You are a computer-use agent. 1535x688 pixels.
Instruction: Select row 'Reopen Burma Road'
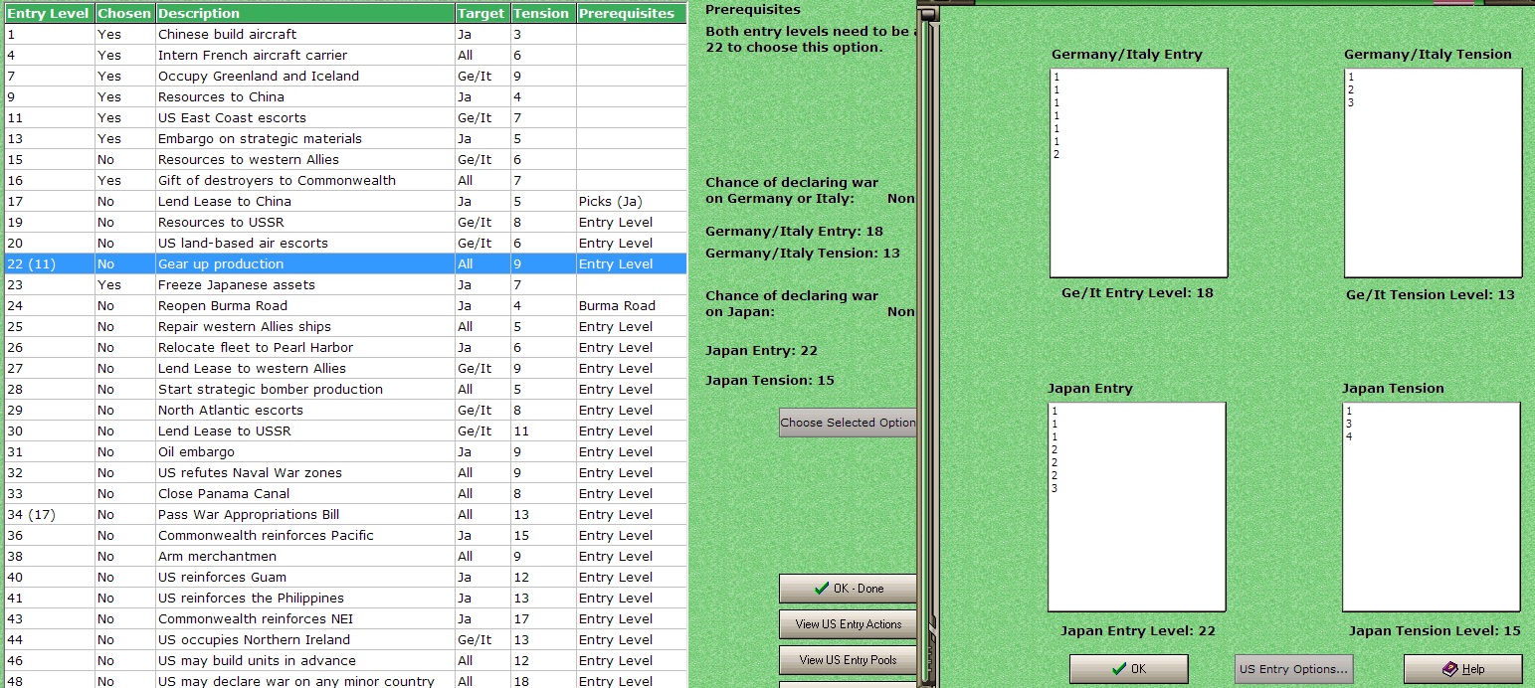(345, 305)
